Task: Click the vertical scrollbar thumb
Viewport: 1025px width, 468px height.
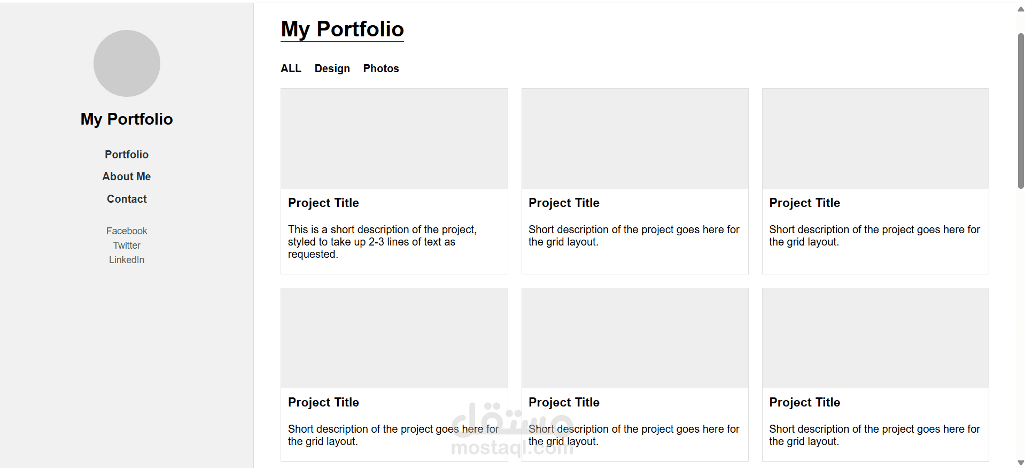Action: click(x=1021, y=111)
